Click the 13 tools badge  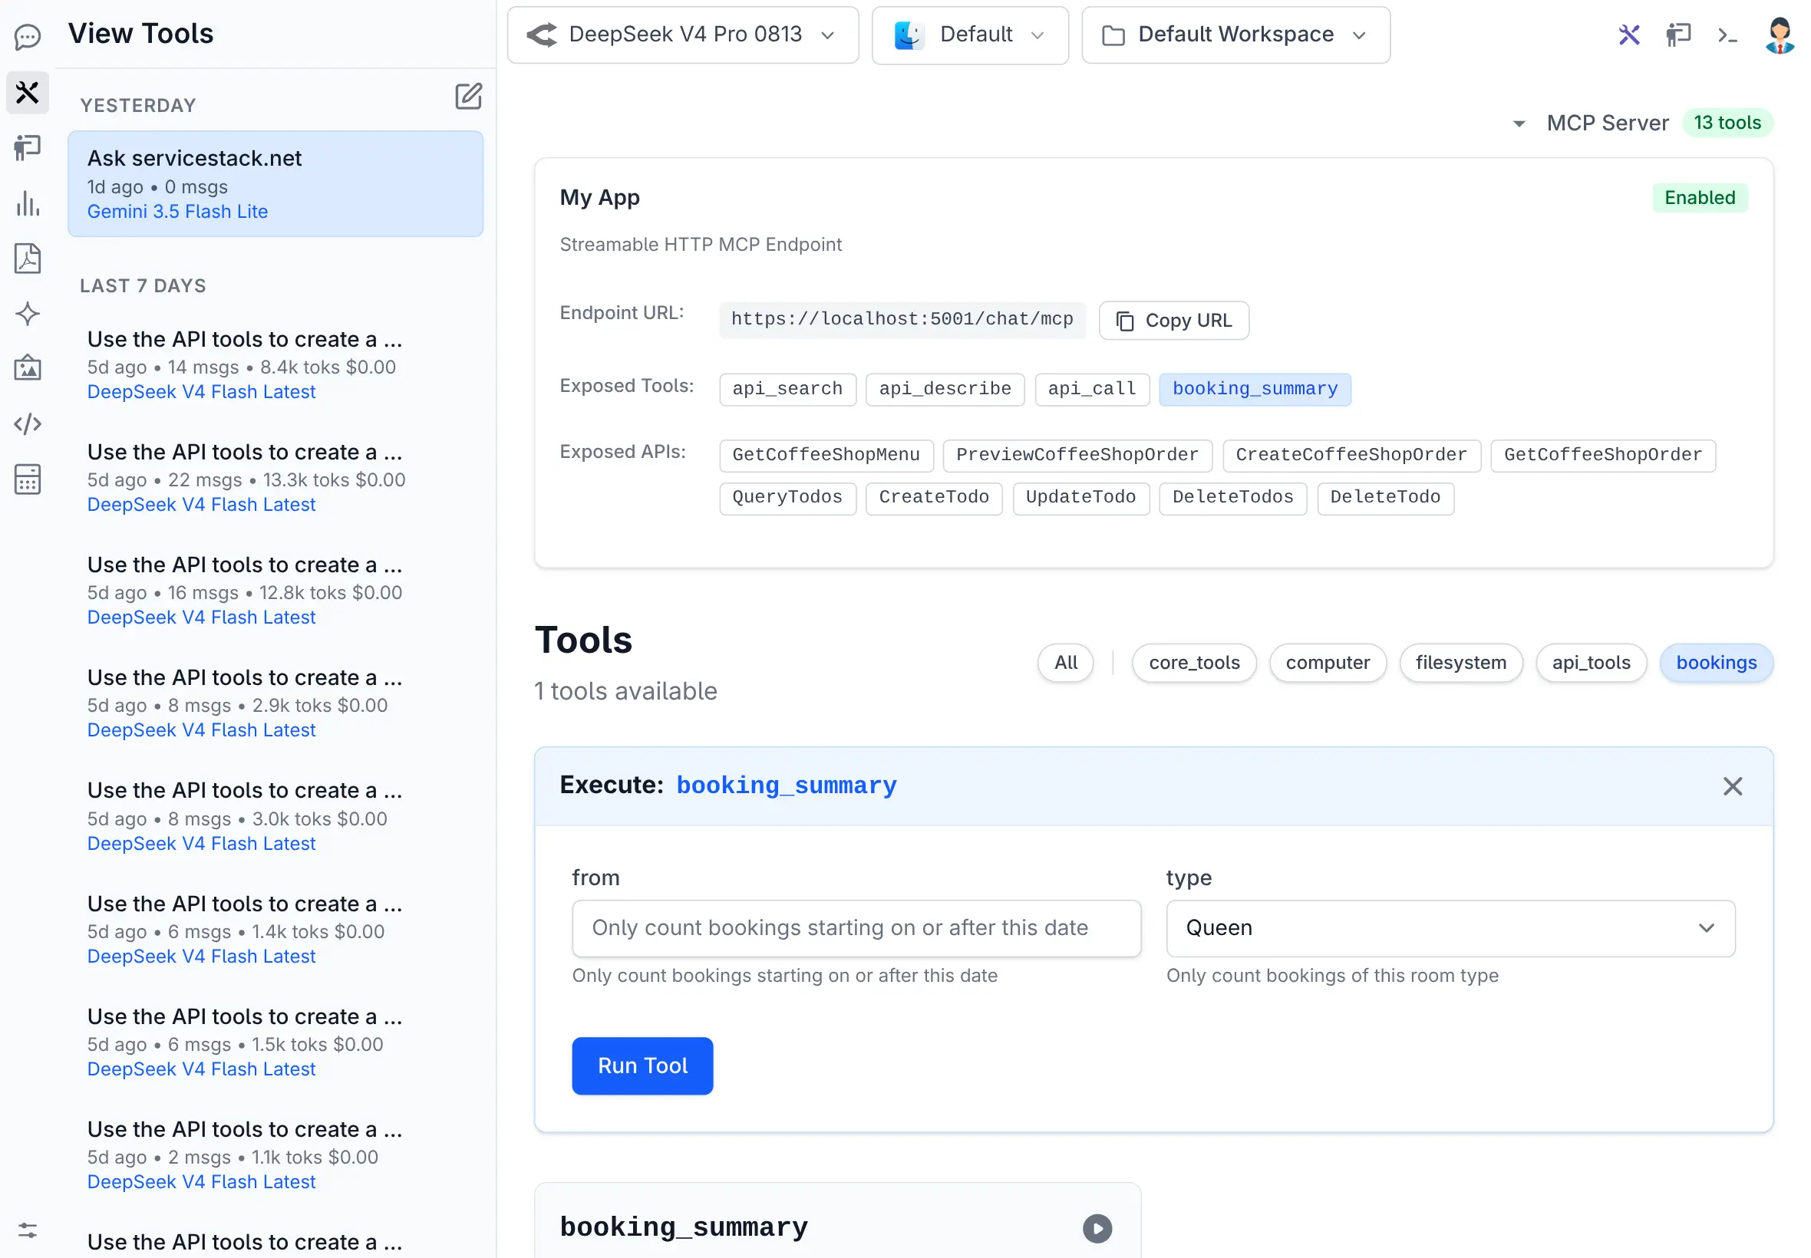coord(1727,123)
